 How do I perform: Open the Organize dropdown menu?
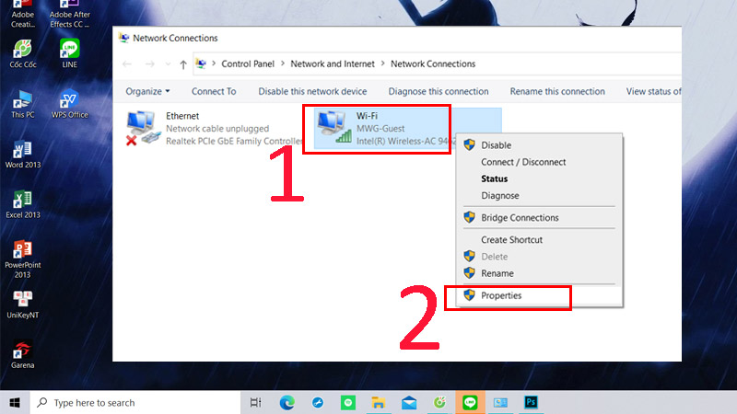pos(147,91)
